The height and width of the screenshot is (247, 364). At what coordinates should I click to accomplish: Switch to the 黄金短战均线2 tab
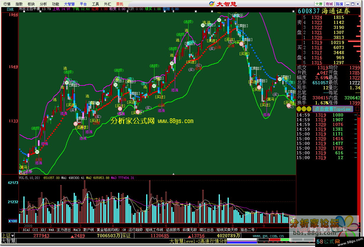coord(108,230)
